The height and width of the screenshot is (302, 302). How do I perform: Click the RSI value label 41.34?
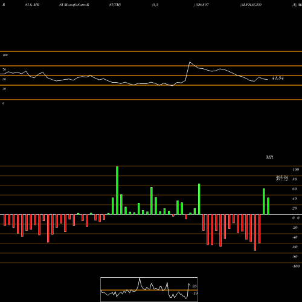click(x=278, y=78)
